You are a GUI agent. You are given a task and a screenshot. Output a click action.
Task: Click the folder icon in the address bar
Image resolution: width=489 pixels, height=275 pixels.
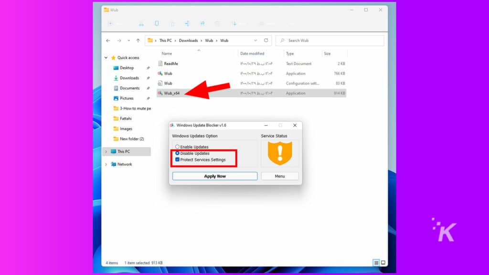[x=150, y=40]
